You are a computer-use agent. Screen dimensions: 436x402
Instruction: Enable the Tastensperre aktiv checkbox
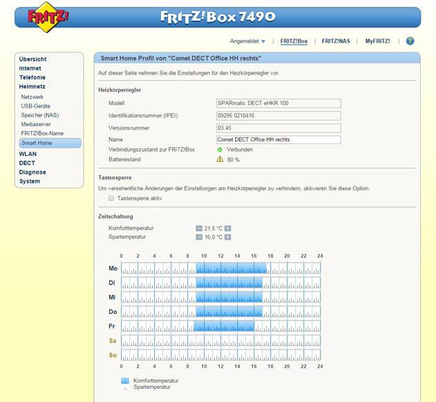[x=112, y=198]
